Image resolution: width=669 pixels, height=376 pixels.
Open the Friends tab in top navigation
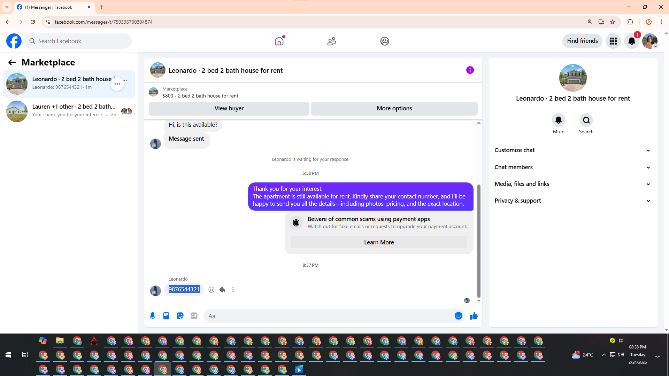click(332, 41)
